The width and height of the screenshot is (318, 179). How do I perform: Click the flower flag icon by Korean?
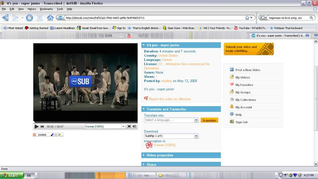tap(149, 145)
